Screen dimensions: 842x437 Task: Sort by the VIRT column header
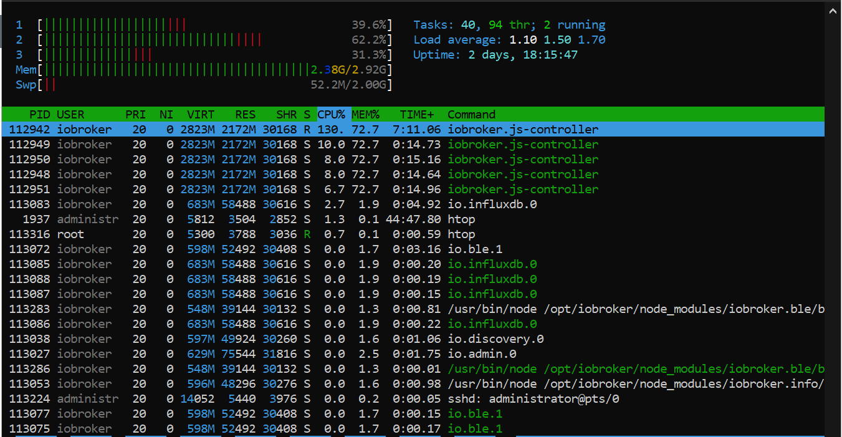pyautogui.click(x=201, y=115)
